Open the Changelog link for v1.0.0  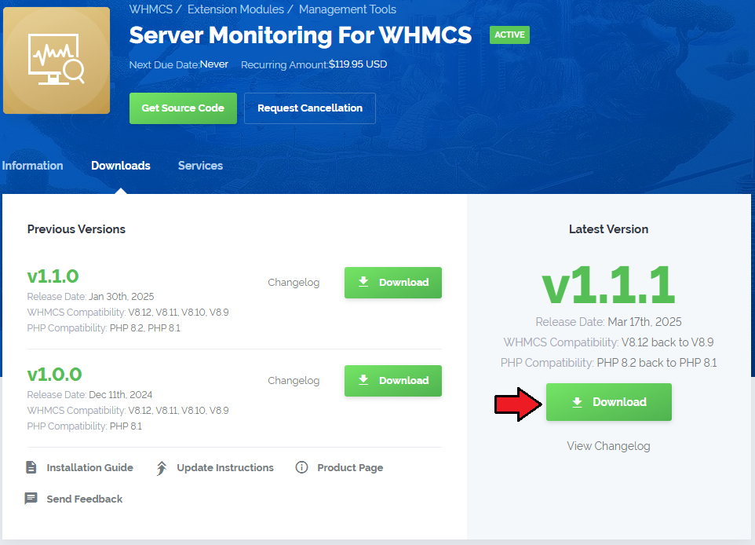coord(294,381)
